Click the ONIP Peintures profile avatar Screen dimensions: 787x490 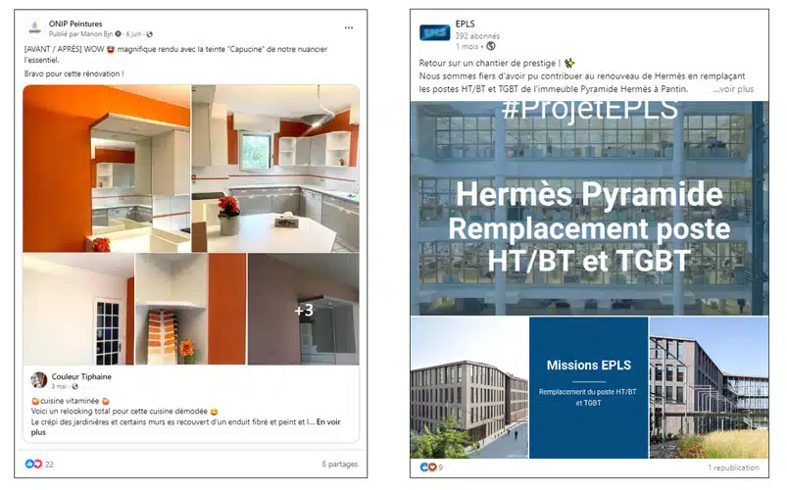coord(35,28)
